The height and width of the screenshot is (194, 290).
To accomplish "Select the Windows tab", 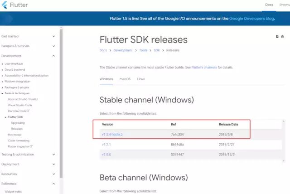I will coord(106,79).
